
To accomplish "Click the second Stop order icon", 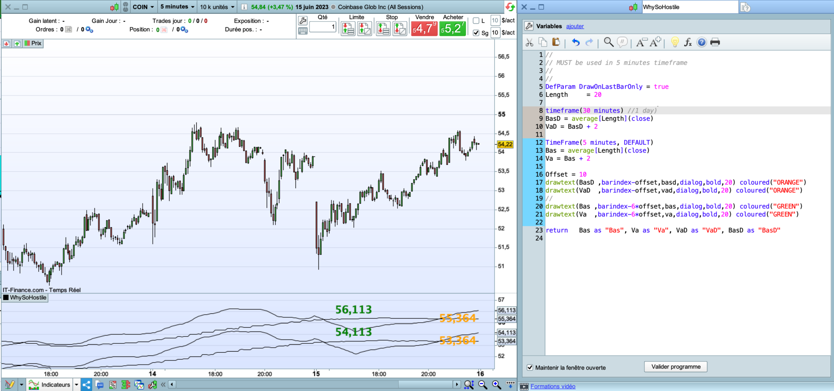I will click(400, 28).
